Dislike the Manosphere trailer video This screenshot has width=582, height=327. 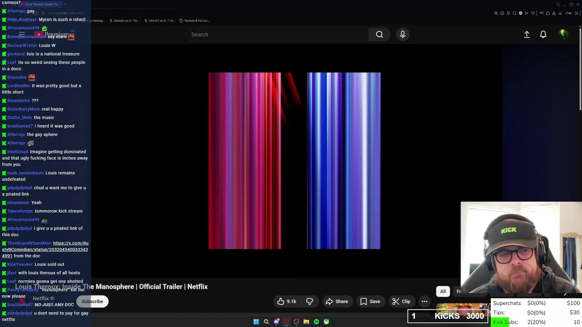310,301
